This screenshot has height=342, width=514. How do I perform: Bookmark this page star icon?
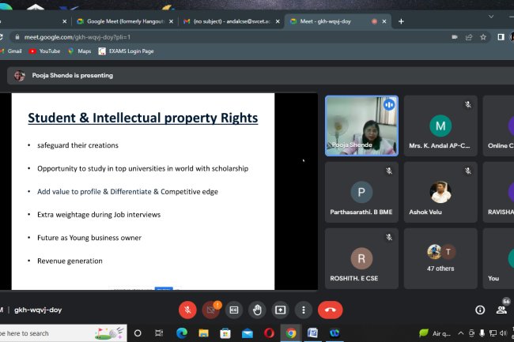[x=483, y=37]
